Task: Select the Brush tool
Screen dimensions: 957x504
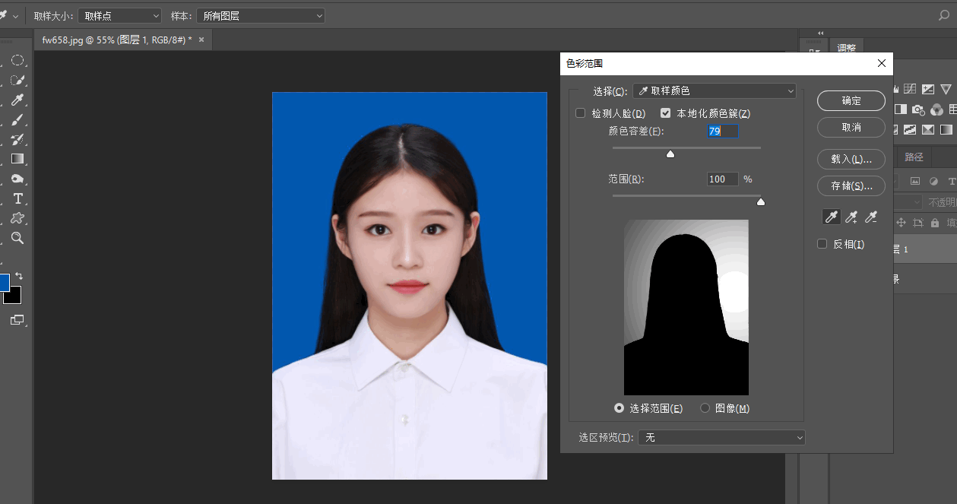Action: (x=17, y=119)
